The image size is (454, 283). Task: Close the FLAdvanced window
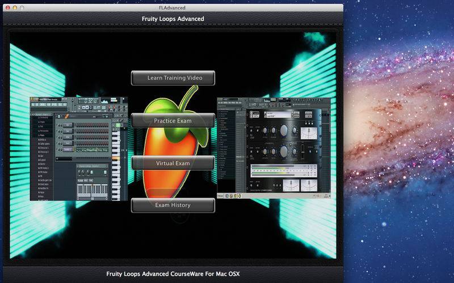point(8,8)
